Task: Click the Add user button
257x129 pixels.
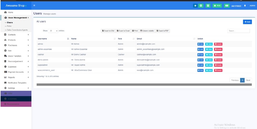Action: point(247,22)
